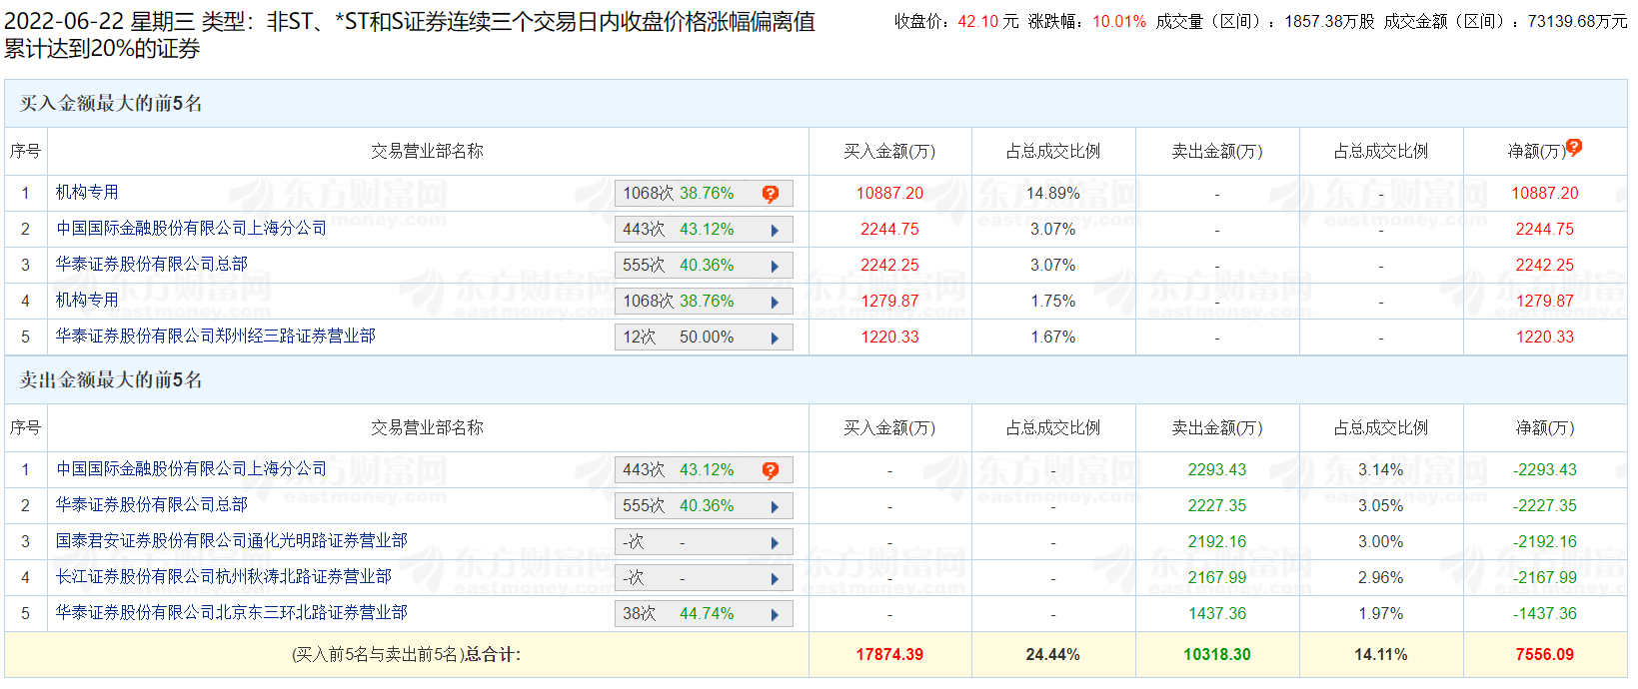Click 交易营业部名称 header in the sell table
This screenshot has width=1638, height=689.
(x=427, y=428)
